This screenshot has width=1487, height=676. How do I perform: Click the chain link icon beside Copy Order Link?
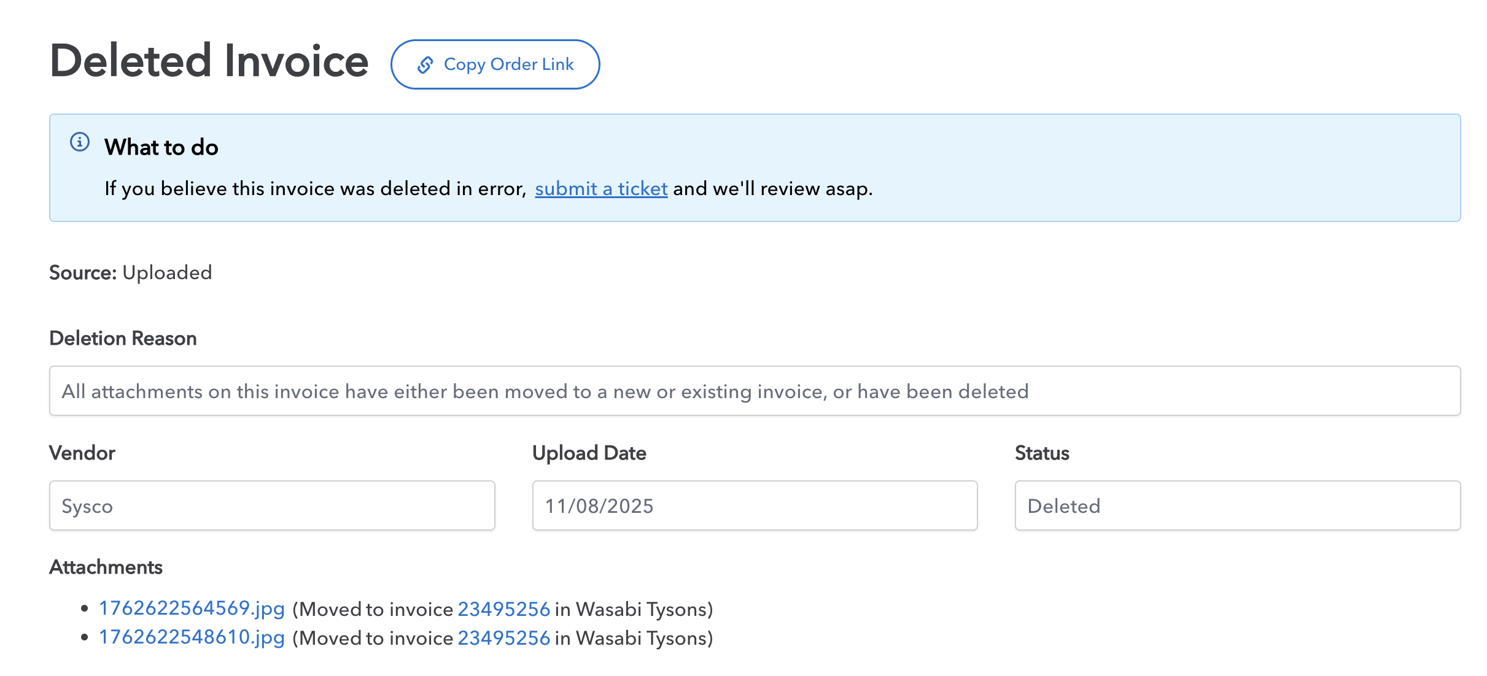[425, 64]
